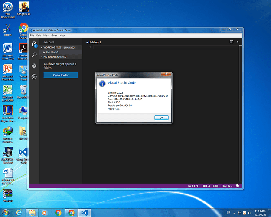Open Windows Explorer folder in taskbar
Viewport: 271px width, 217px height.
32,213
